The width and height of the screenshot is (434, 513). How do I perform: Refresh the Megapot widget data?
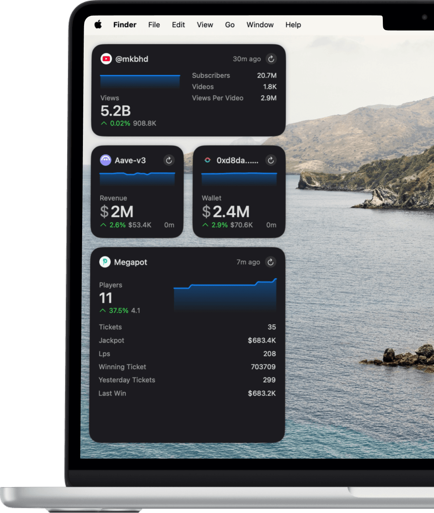point(270,262)
